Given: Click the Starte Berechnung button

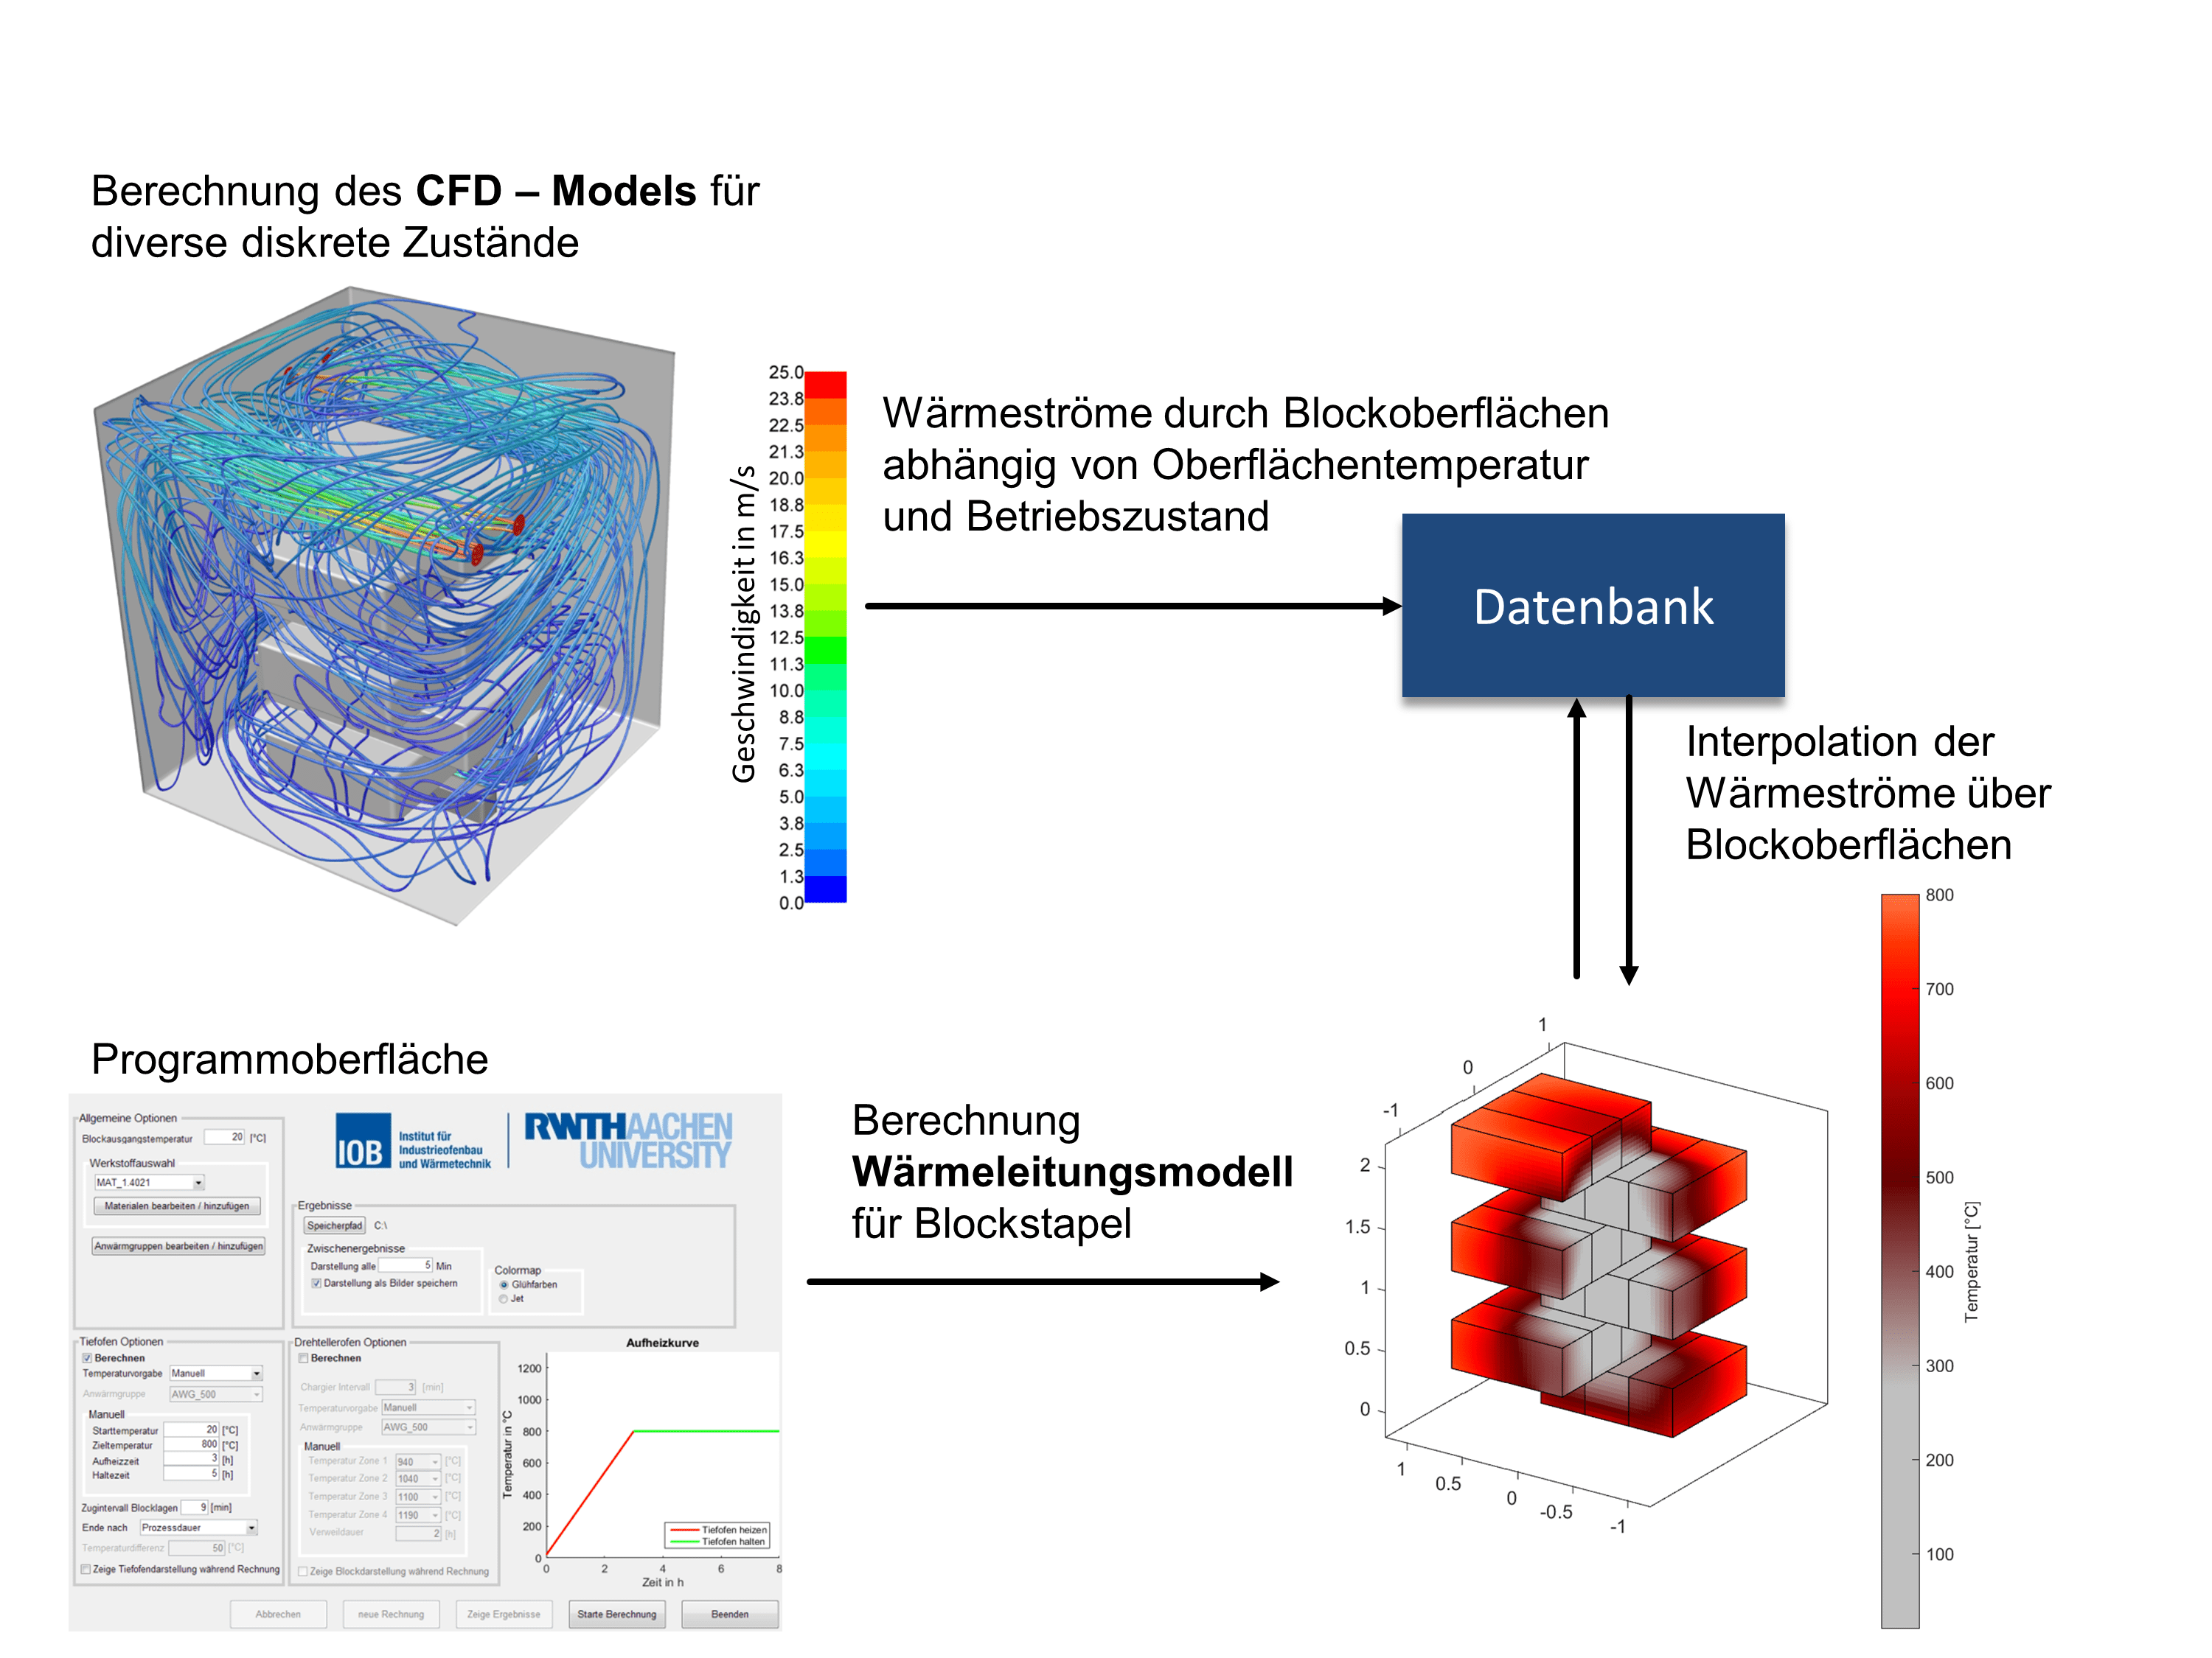Looking at the screenshot, I should click(617, 1614).
